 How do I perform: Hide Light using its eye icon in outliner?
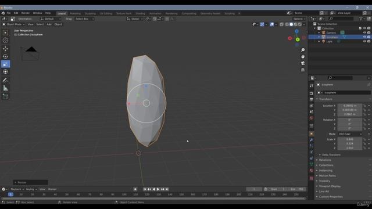364,41
